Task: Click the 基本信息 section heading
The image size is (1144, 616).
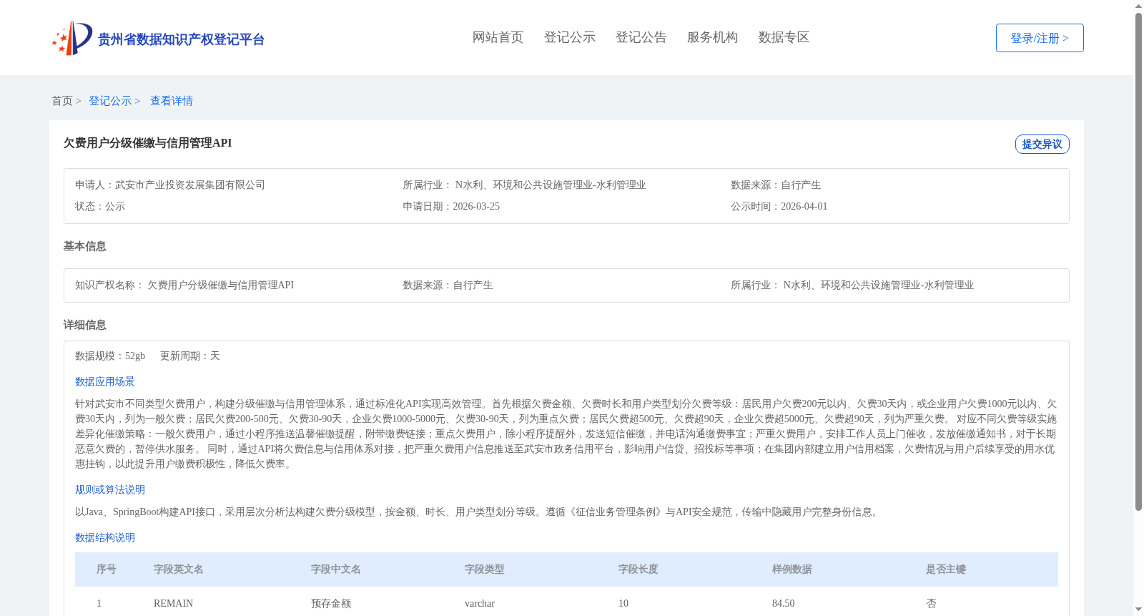Action: point(84,246)
